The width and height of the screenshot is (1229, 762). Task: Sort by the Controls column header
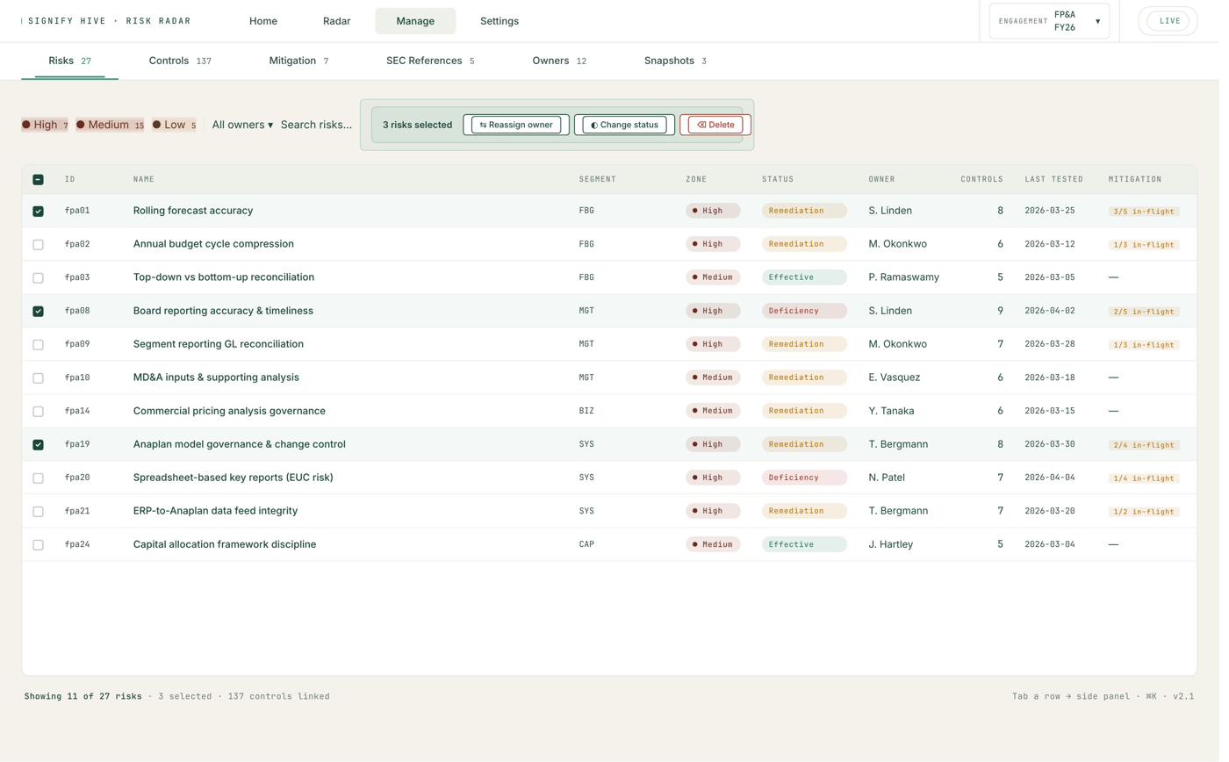click(990, 180)
